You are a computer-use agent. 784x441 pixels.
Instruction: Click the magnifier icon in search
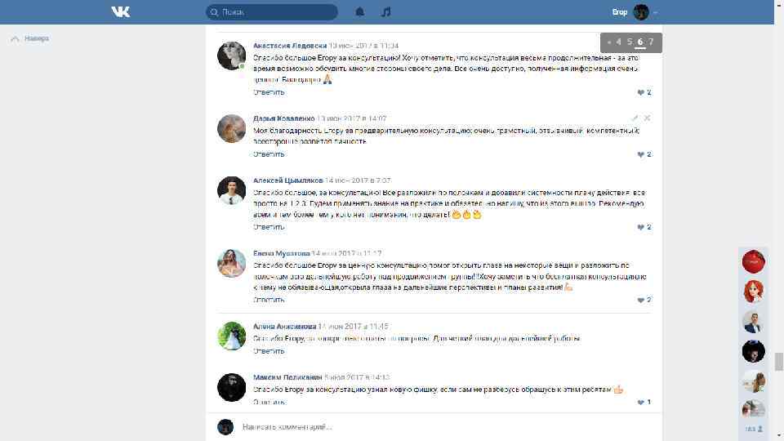tap(214, 12)
